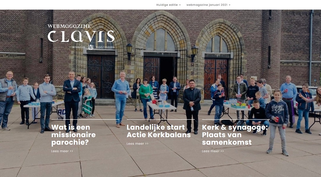Image resolution: width=321 pixels, height=177 pixels.
Task: Open article Kerk & synagoge: Plaats van samenkomst
Action: click(235, 135)
